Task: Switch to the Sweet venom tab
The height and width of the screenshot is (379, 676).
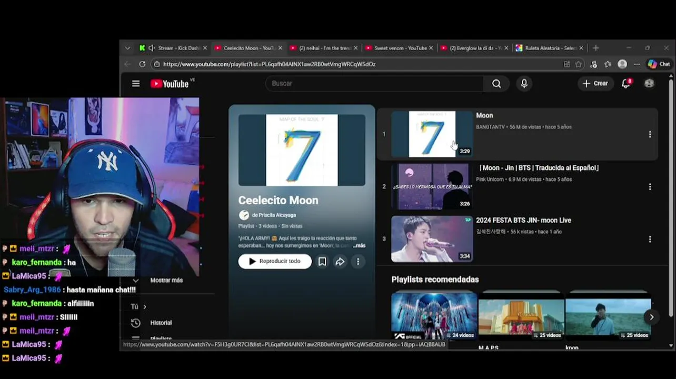Action: (399, 48)
